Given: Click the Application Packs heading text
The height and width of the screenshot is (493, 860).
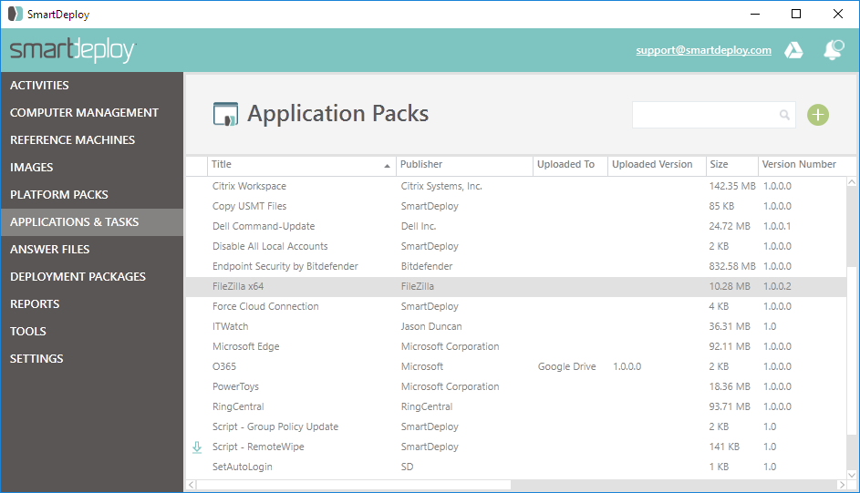Looking at the screenshot, I should (x=337, y=114).
